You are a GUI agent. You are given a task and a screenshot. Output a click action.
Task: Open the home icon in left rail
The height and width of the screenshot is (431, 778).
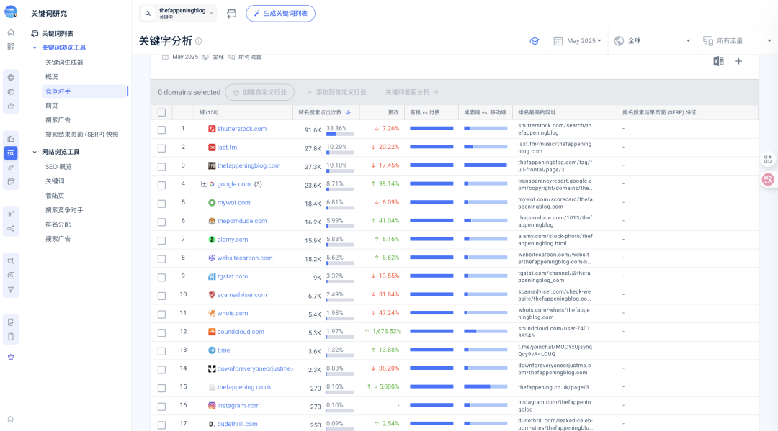pos(10,32)
